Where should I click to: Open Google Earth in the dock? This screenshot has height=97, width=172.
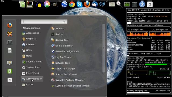(64, 4)
